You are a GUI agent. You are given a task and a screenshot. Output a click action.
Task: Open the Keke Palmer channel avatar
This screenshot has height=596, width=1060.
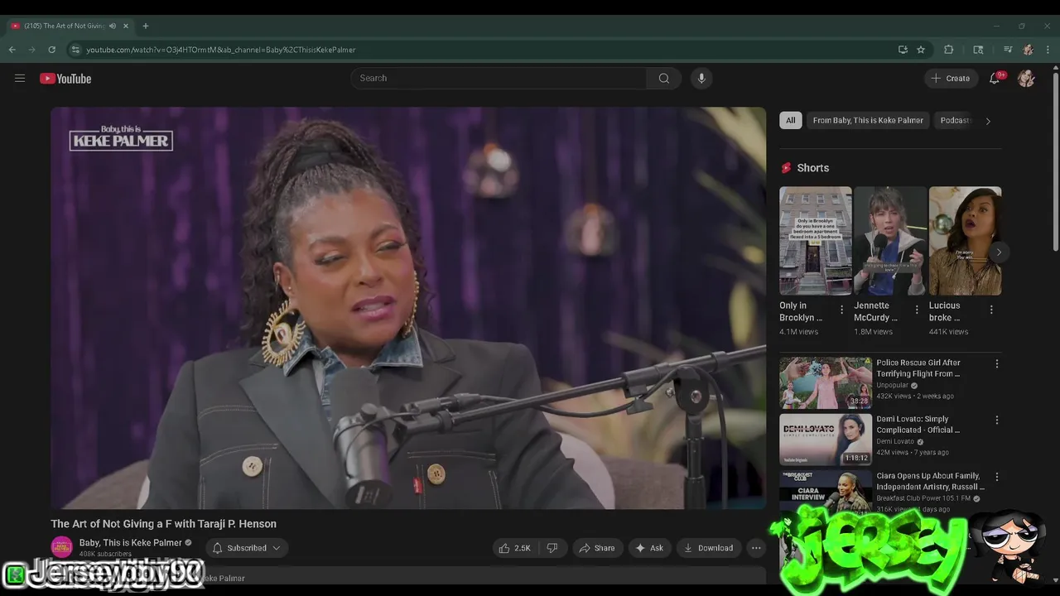(x=62, y=547)
